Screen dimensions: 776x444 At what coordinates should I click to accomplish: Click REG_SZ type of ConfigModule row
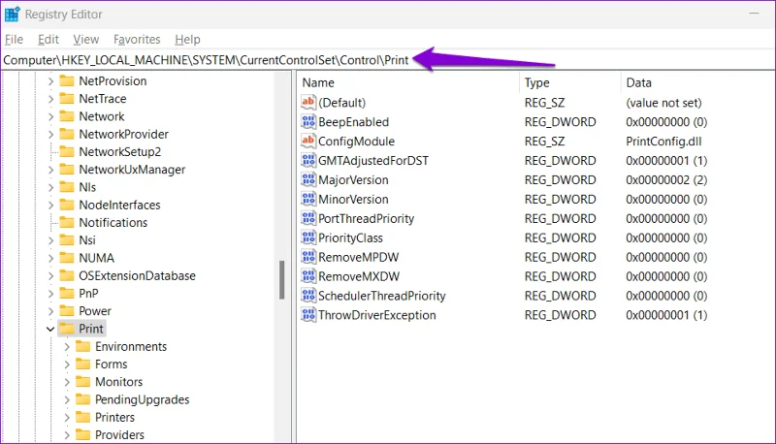(x=544, y=141)
